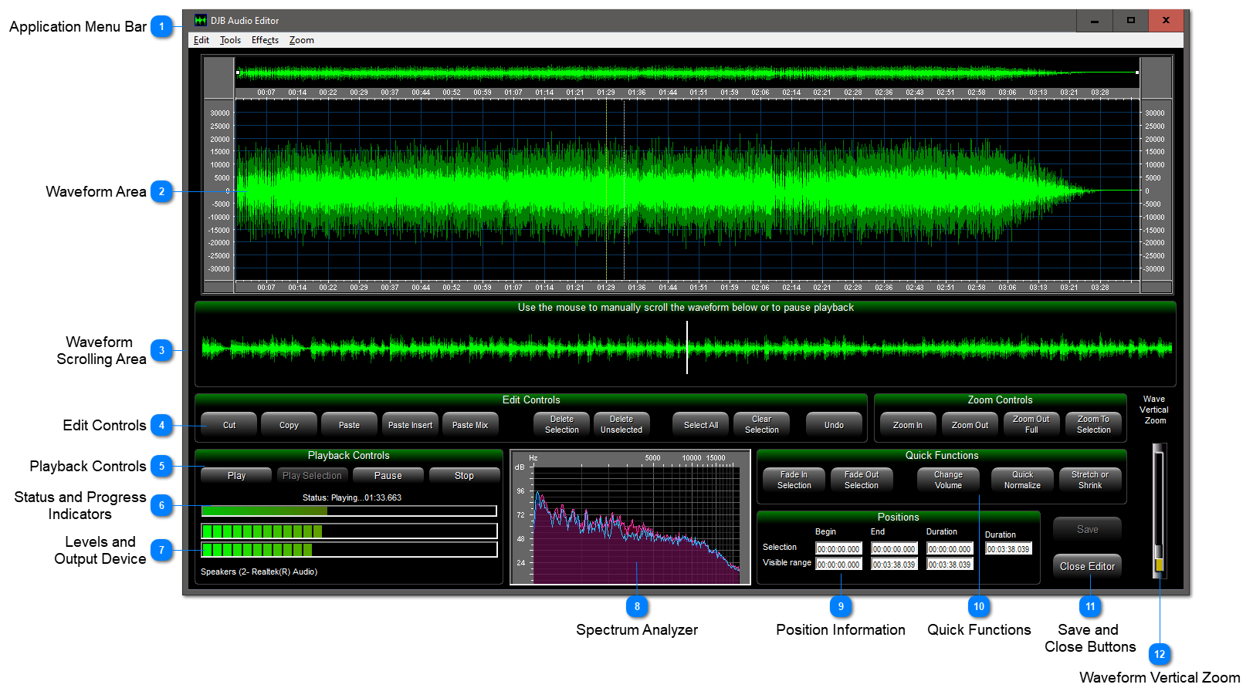
Task: Click the Close Editor button
Action: (x=1087, y=567)
